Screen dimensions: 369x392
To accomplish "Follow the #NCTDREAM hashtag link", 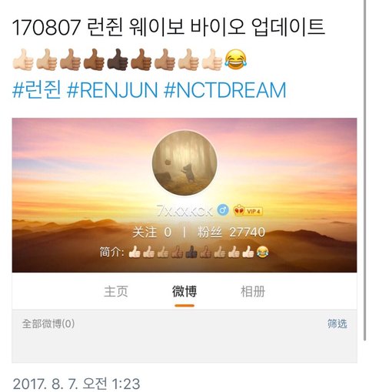I will coord(224,90).
